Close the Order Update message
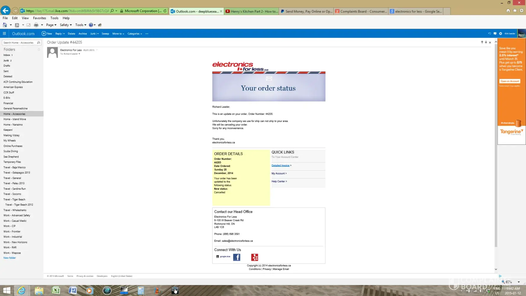This screenshot has height=296, width=526. click(490, 42)
